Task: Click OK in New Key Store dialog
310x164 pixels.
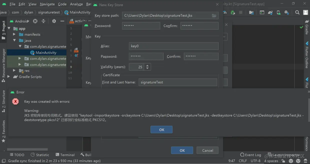Action: 182,150
